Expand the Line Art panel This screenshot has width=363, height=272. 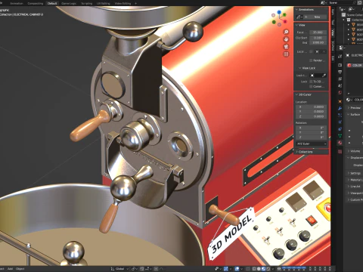355,187
